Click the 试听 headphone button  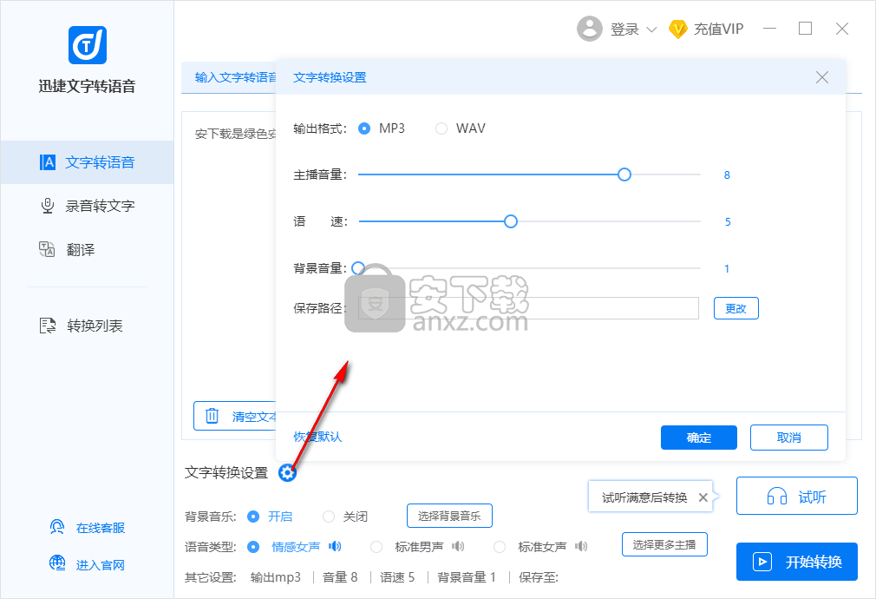pyautogui.click(x=797, y=496)
